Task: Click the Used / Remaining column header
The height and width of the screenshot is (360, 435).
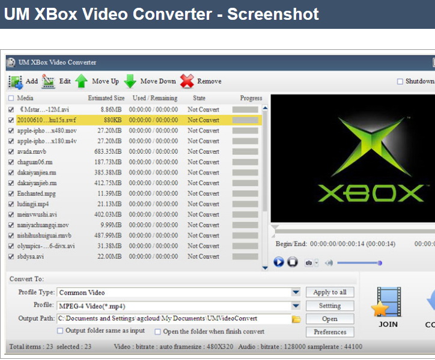Action: pyautogui.click(x=155, y=98)
